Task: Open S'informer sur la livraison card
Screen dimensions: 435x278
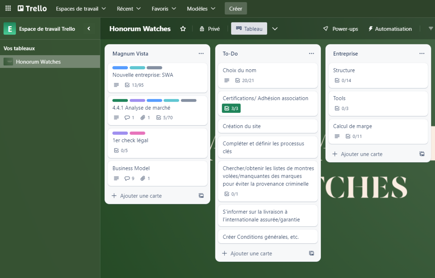Action: pos(268,216)
